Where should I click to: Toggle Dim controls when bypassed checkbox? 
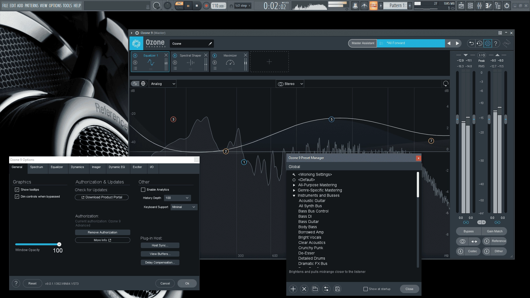tap(17, 197)
